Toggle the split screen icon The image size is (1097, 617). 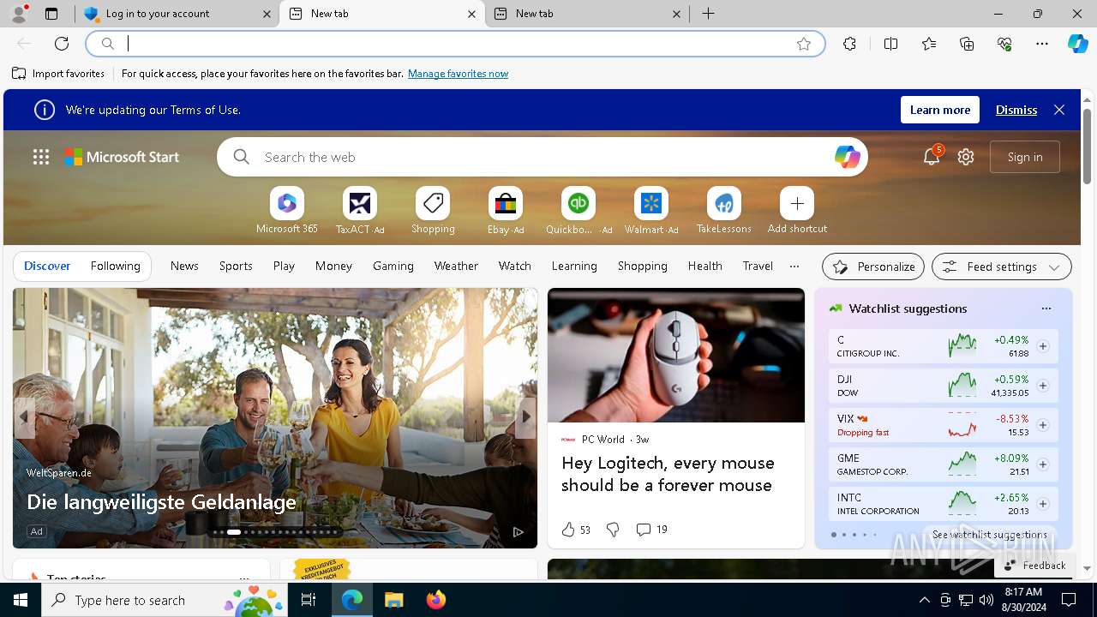click(890, 44)
